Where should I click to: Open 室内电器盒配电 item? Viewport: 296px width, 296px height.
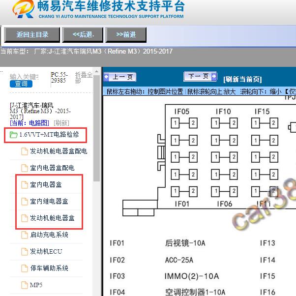(52, 168)
